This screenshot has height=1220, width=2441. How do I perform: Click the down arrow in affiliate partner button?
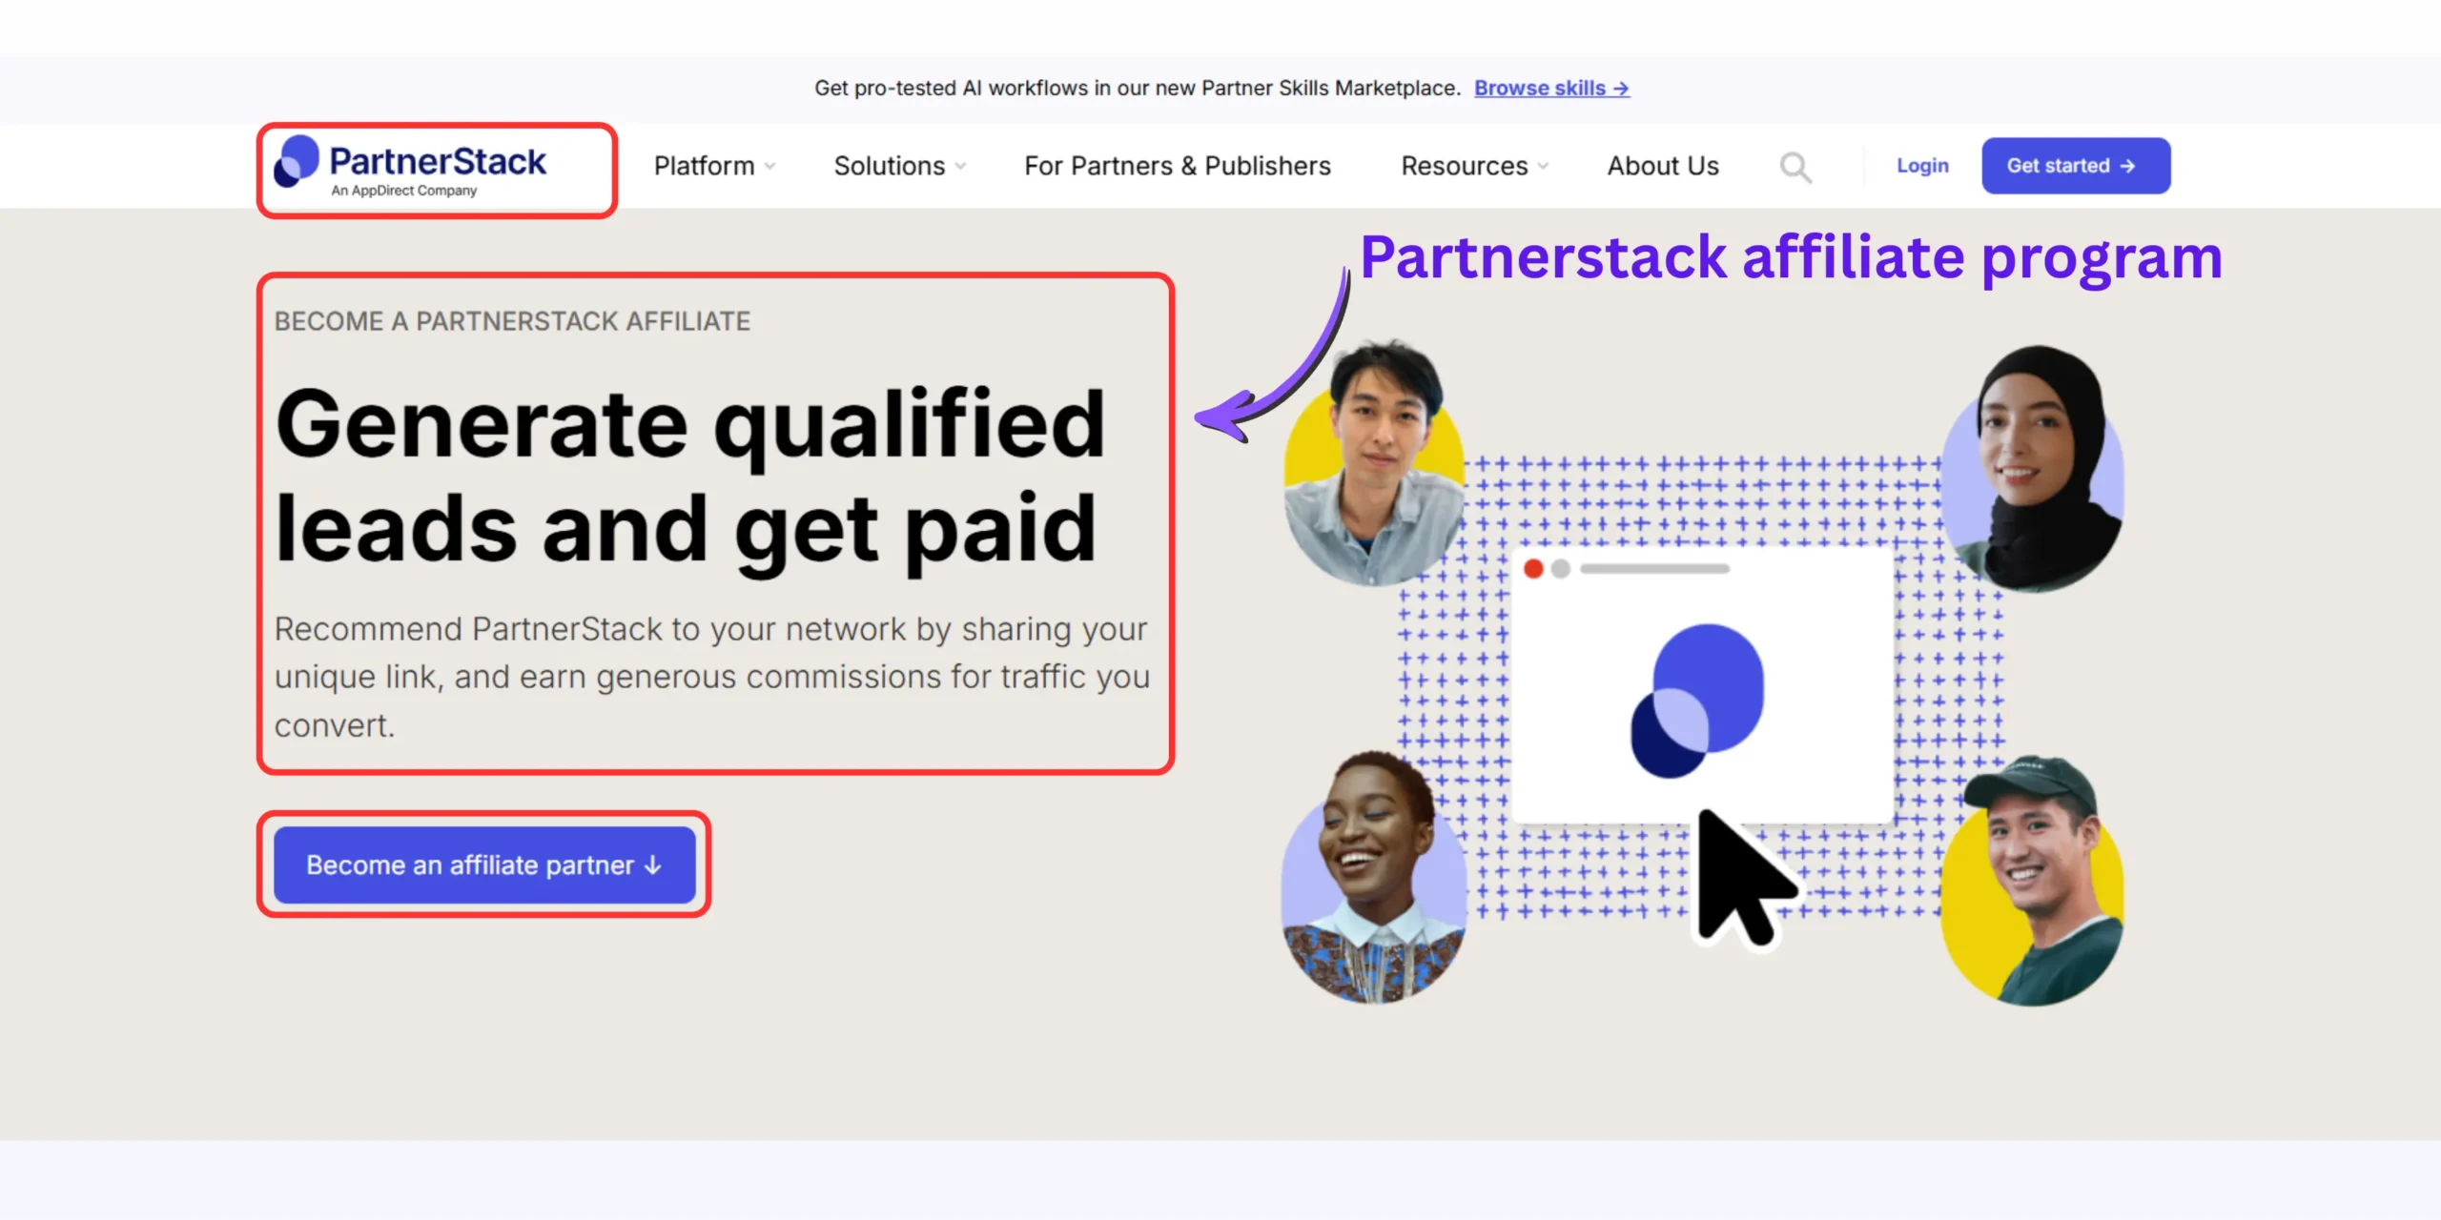point(653,865)
